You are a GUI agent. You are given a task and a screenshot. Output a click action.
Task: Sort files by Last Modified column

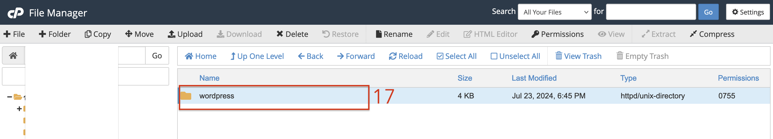(x=534, y=78)
